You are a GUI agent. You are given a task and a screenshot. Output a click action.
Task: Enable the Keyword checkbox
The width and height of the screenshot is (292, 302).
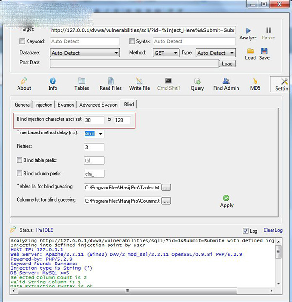pos(22,42)
